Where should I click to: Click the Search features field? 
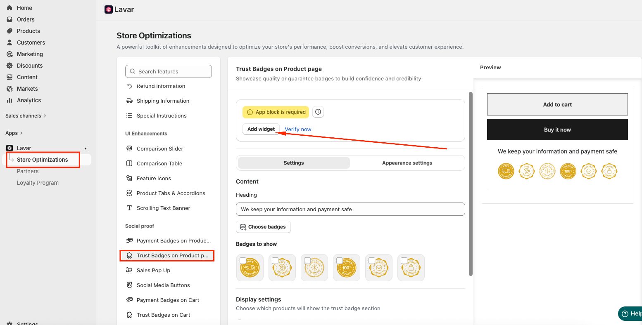(x=169, y=71)
